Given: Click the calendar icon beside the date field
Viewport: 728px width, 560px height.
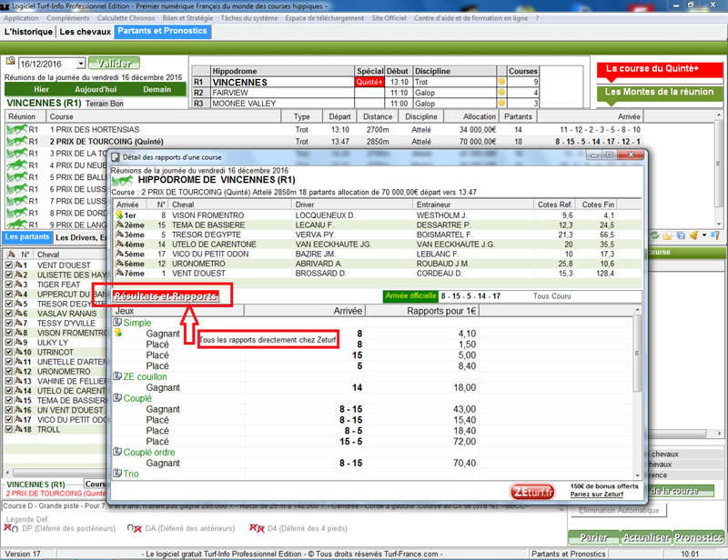Looking at the screenshot, I should pyautogui.click(x=11, y=63).
